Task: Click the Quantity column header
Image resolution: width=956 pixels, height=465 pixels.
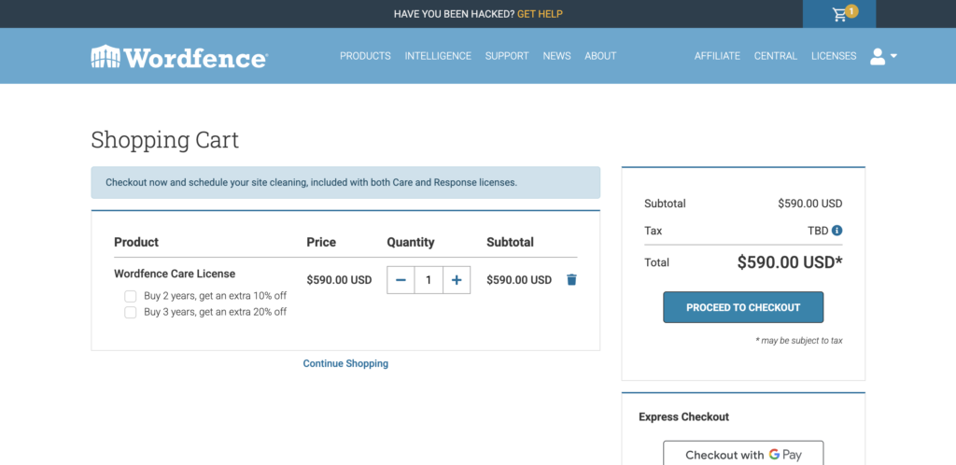Action: click(x=411, y=242)
